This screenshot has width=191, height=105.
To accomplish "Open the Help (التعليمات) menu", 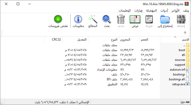I will 125,11.
